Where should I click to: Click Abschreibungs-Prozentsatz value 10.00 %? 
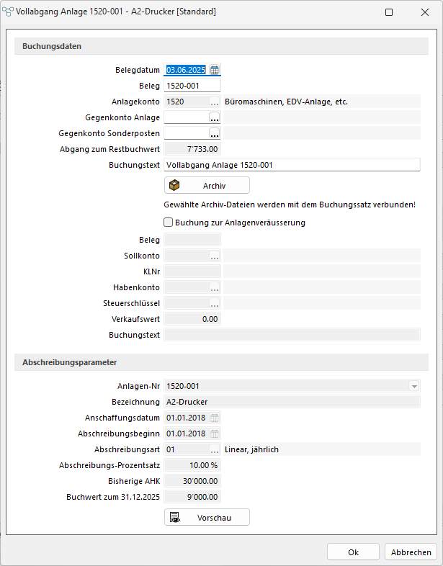click(x=192, y=465)
